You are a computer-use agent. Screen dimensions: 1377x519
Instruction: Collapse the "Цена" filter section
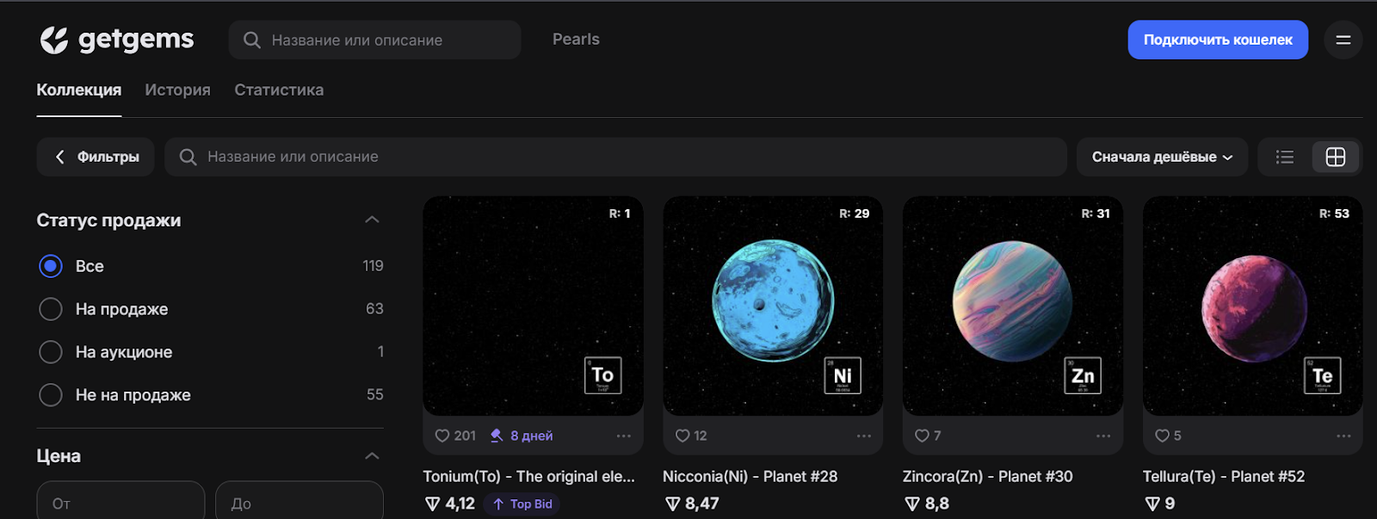pyautogui.click(x=372, y=456)
